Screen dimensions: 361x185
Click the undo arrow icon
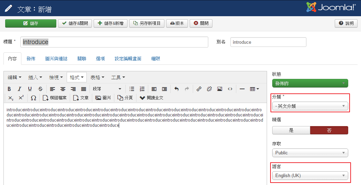[x=177, y=89]
